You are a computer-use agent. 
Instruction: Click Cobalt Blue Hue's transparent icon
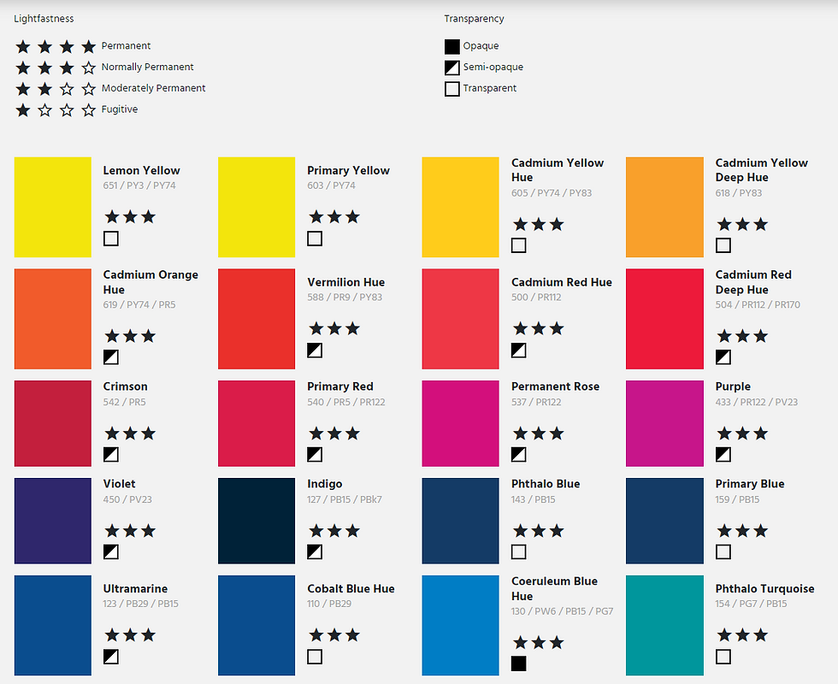click(315, 657)
